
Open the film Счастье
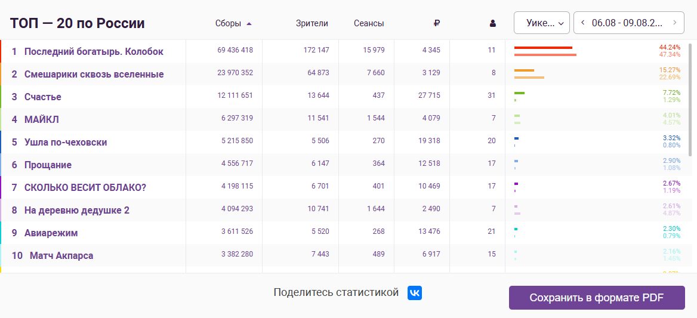coord(43,97)
